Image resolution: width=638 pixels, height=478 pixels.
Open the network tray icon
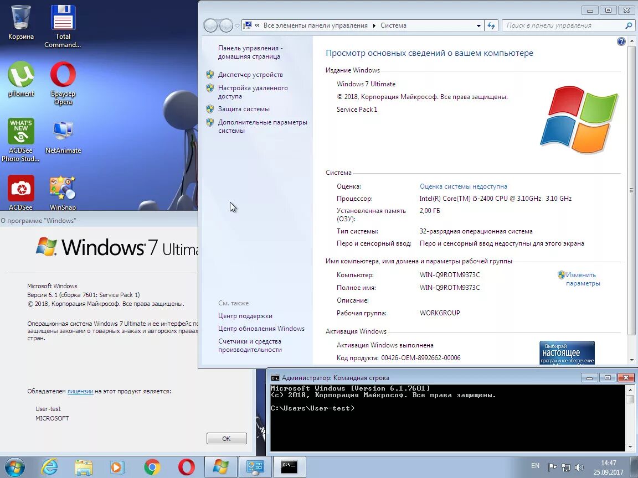point(565,467)
